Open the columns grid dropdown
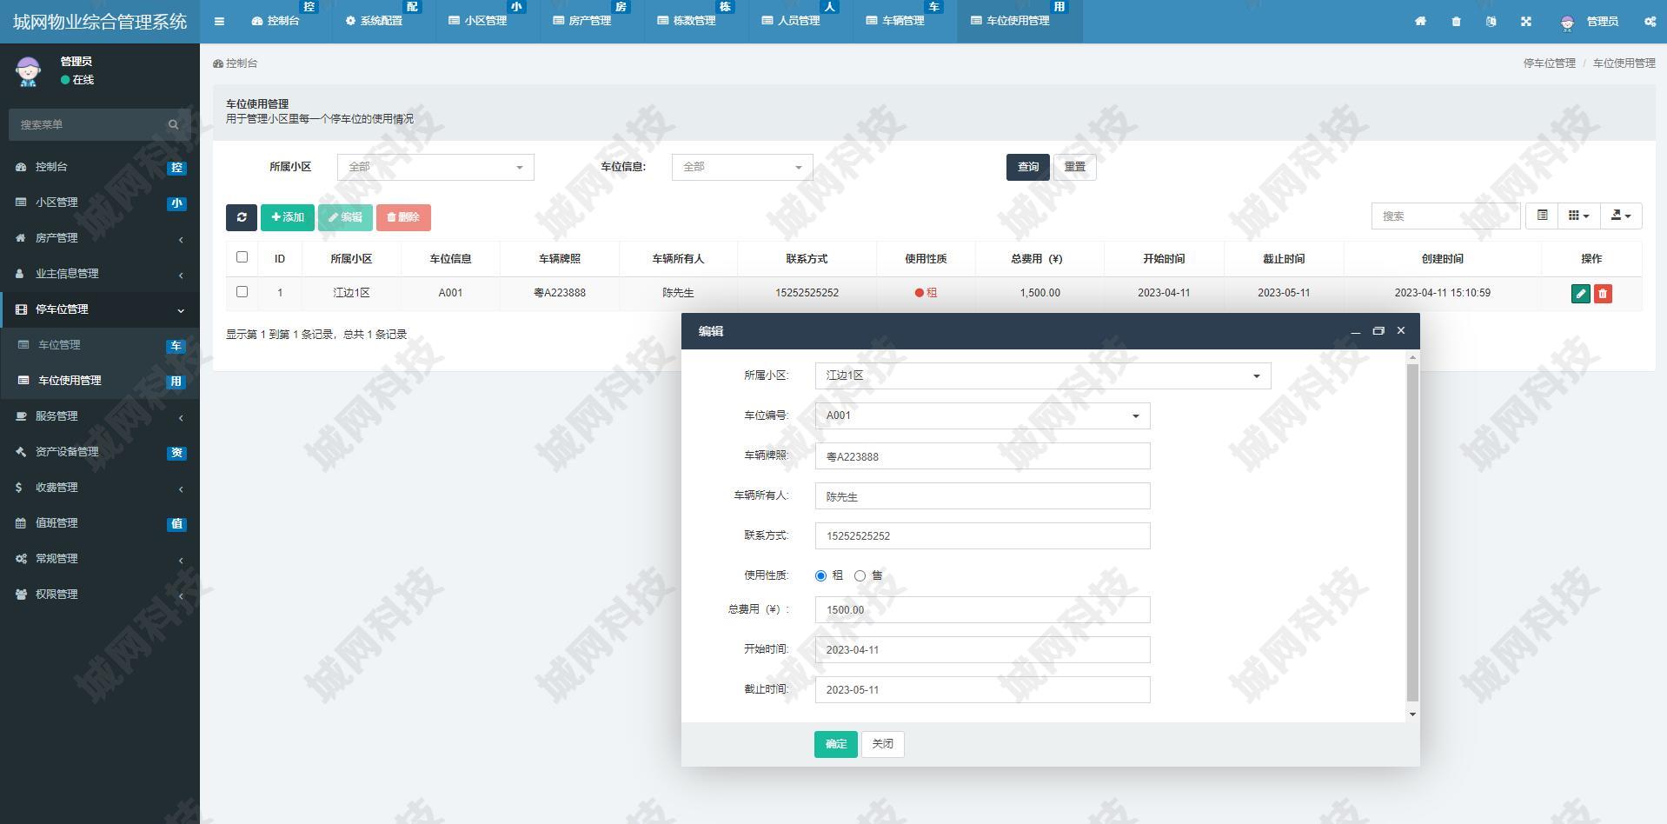This screenshot has height=824, width=1667. [1578, 216]
